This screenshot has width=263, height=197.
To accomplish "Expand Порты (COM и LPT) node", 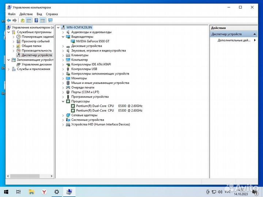I will tap(63, 92).
